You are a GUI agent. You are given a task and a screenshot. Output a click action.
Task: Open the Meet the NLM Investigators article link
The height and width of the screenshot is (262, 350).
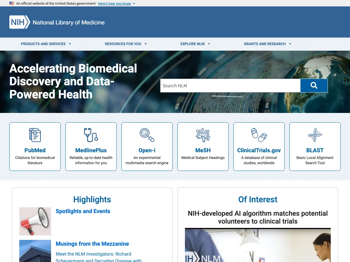tap(99, 257)
